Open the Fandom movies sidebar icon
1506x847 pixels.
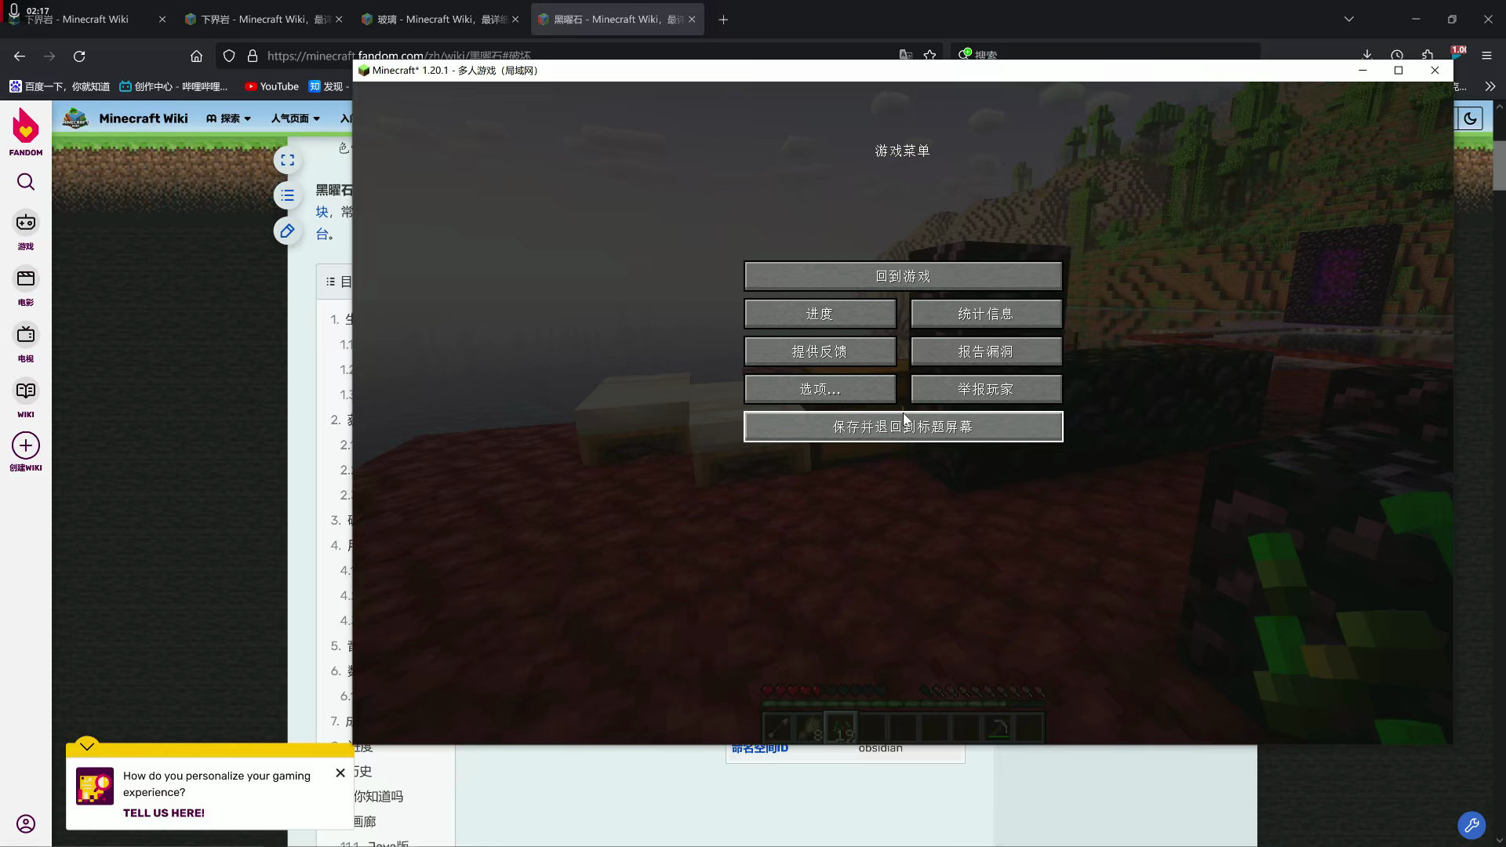pyautogui.click(x=26, y=280)
